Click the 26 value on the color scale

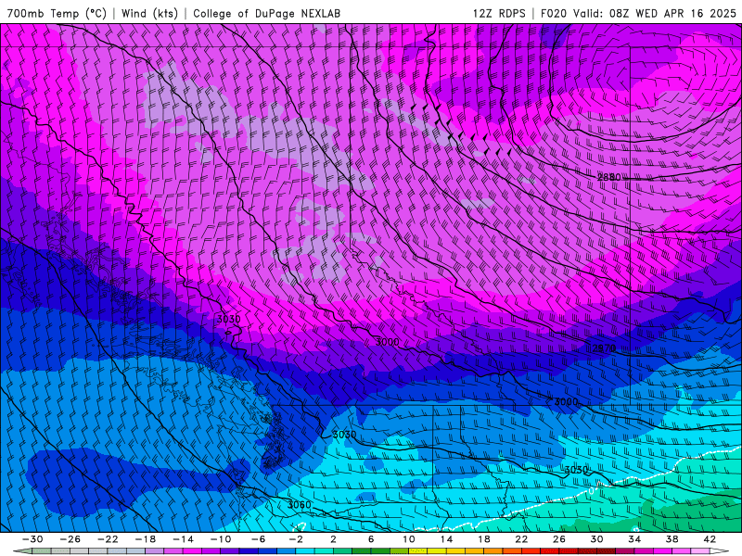[x=559, y=539]
